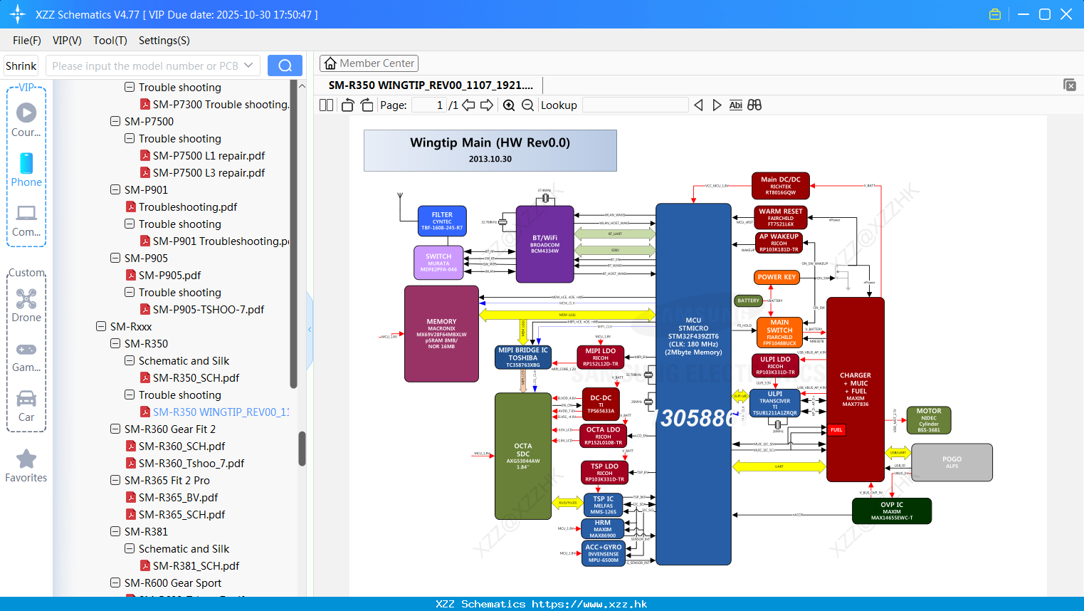Image resolution: width=1084 pixels, height=611 pixels.
Task: Click the model number search input field
Action: pos(144,66)
